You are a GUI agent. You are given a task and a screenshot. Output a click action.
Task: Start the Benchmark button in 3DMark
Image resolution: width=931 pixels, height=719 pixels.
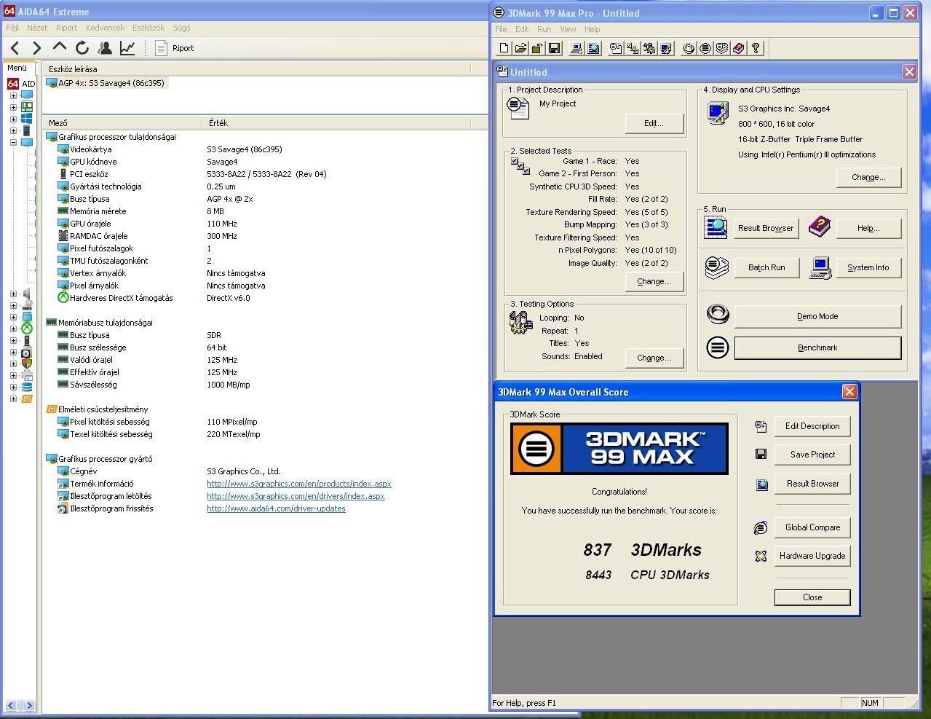point(817,347)
